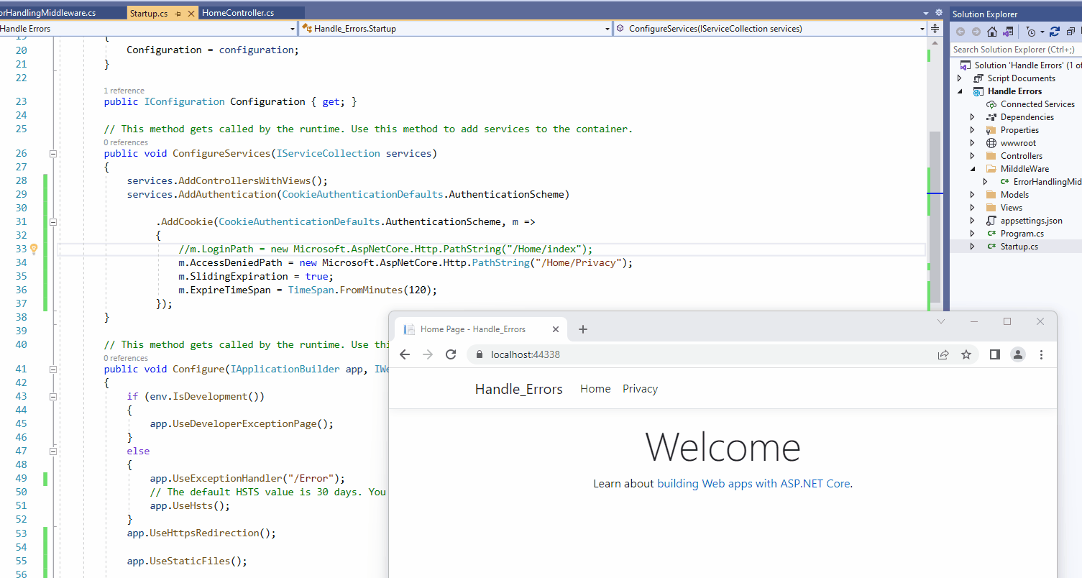This screenshot has width=1082, height=578.
Task: Open the Handle_Errors.Startup type dropdown
Action: coord(607,29)
